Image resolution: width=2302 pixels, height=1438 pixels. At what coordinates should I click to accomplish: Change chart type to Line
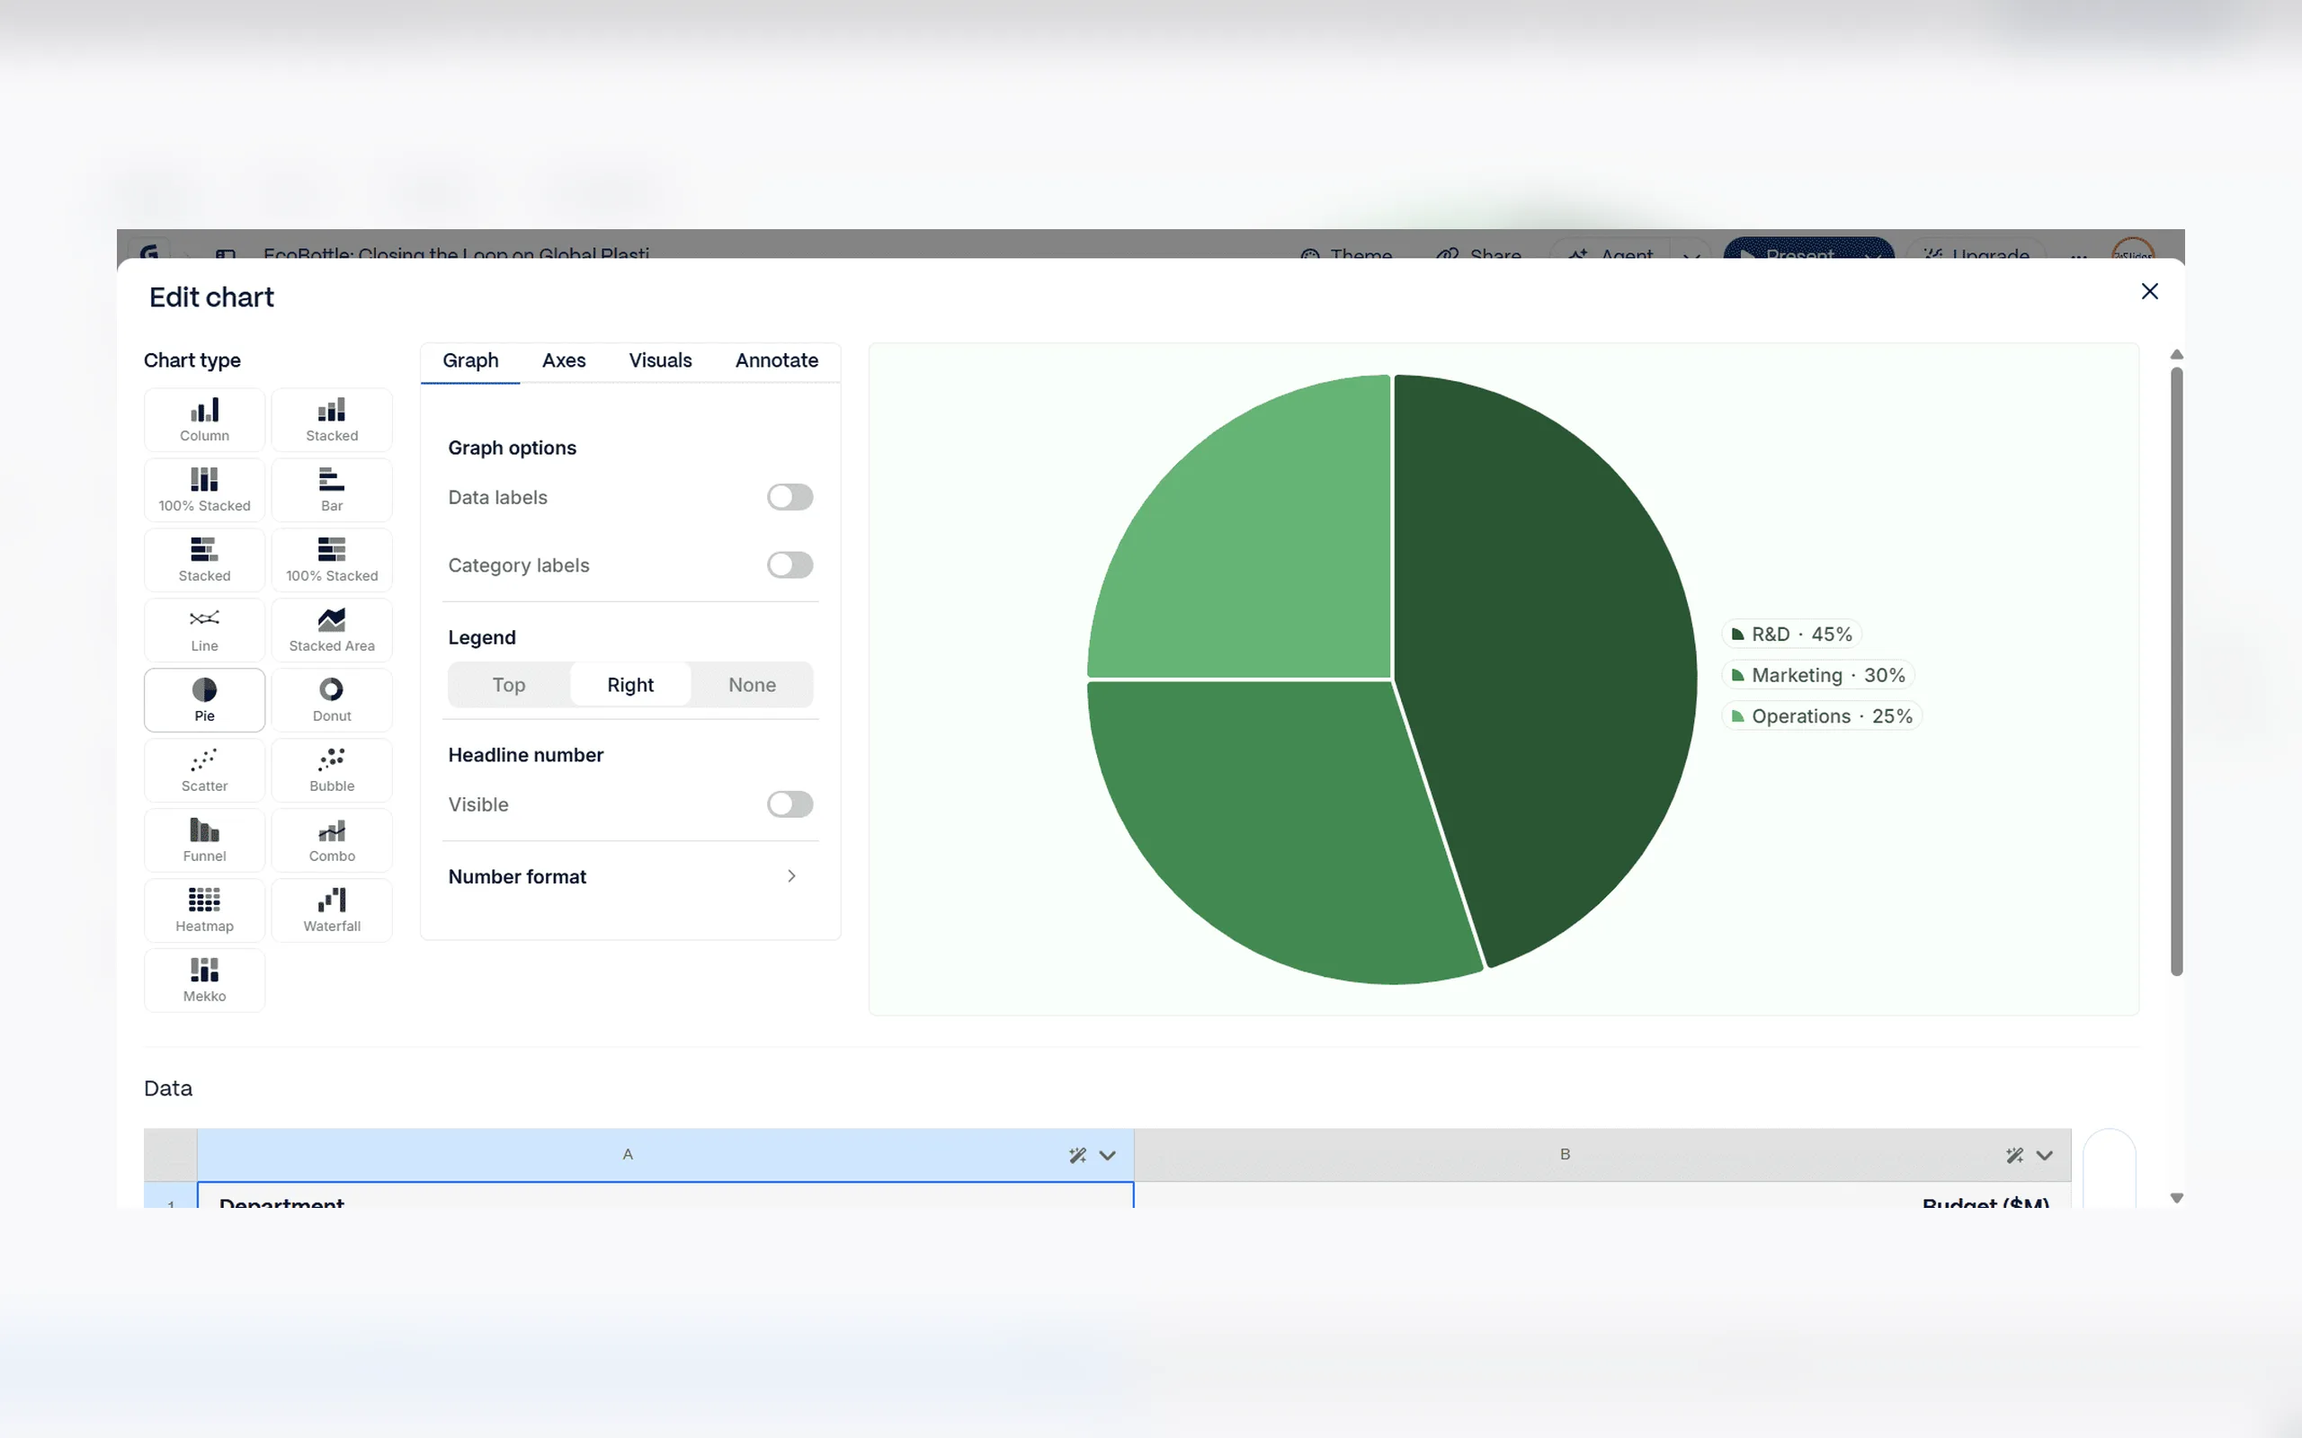tap(204, 630)
